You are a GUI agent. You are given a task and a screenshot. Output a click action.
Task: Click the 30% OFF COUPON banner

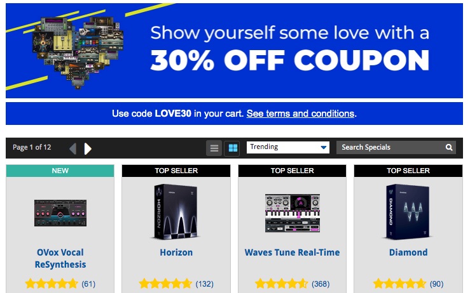235,51
